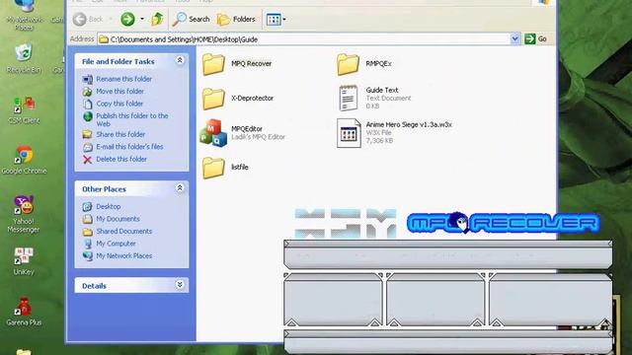Screen dimensions: 632x355
Task: Click E-mail this folder's files
Action: tap(129, 147)
